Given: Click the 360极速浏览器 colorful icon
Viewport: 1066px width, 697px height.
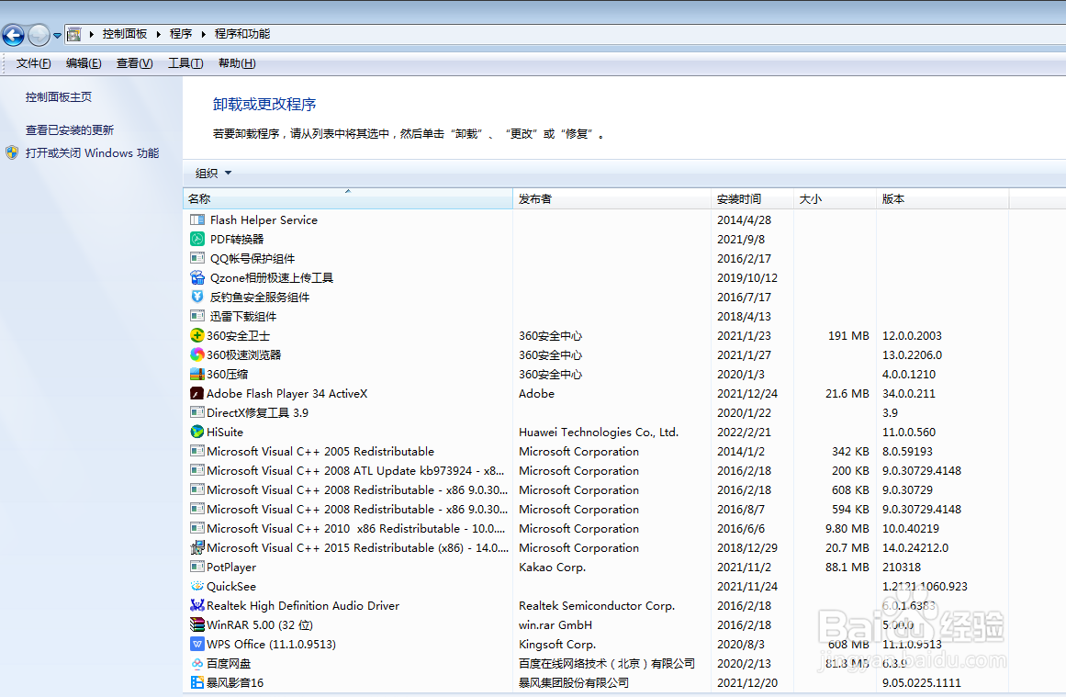Looking at the screenshot, I should (x=197, y=354).
